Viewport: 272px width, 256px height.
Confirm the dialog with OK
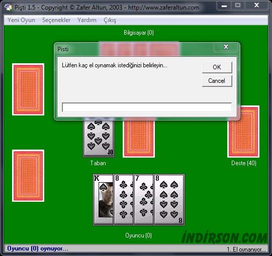pyautogui.click(x=217, y=67)
